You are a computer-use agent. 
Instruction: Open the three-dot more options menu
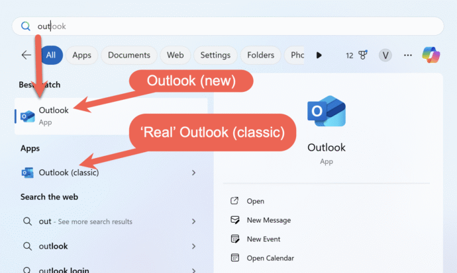[408, 56]
